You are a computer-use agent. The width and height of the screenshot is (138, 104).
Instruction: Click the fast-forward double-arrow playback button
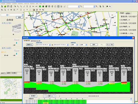click(54, 96)
